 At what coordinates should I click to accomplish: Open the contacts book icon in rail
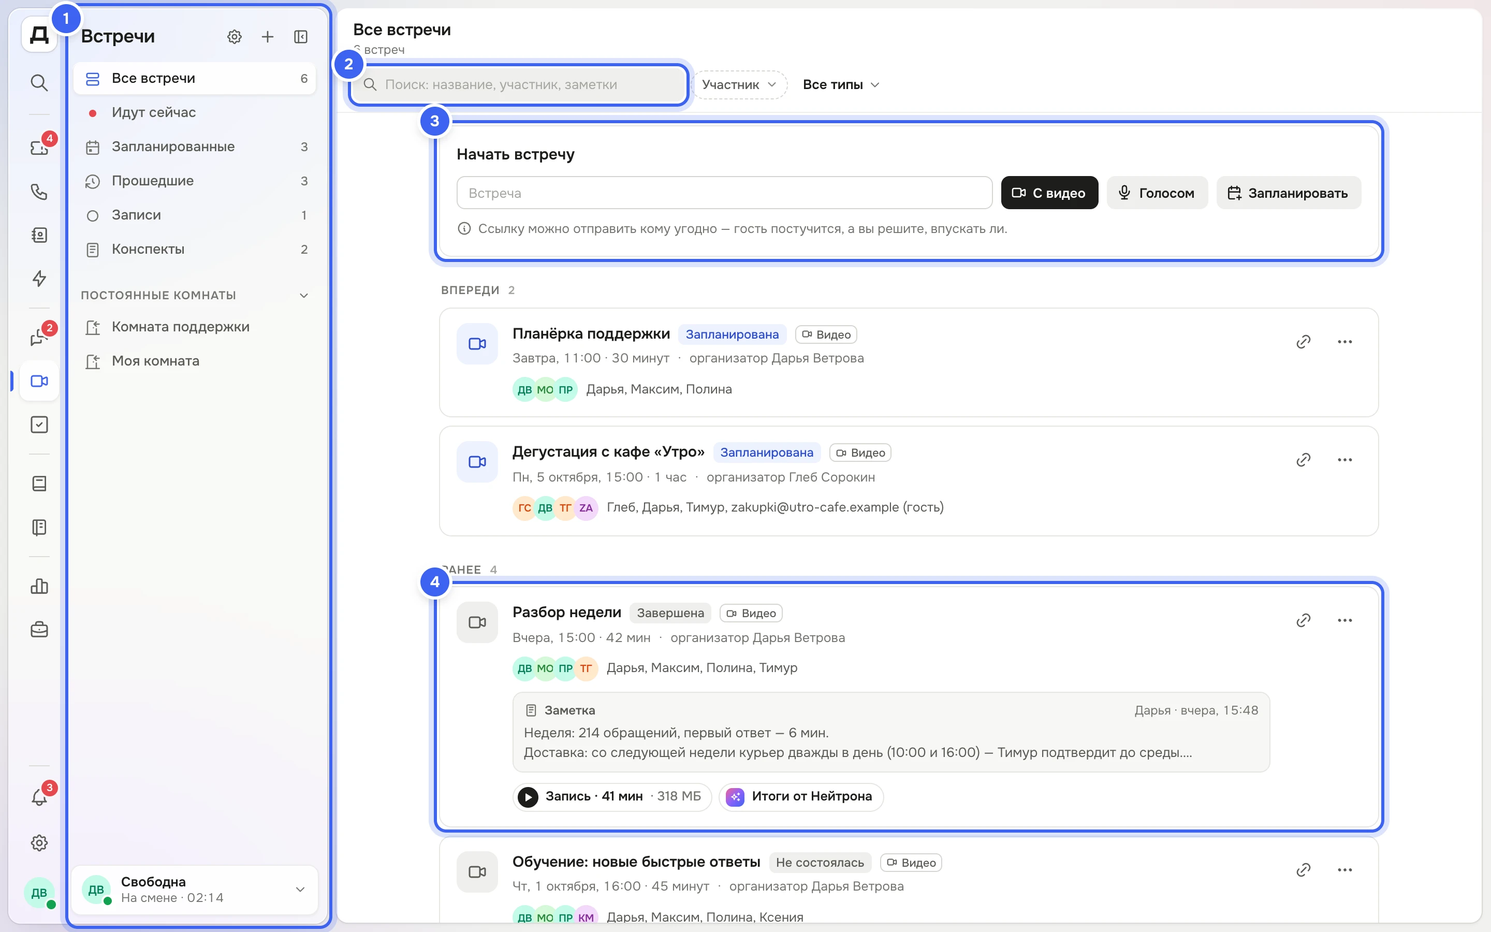coord(39,235)
